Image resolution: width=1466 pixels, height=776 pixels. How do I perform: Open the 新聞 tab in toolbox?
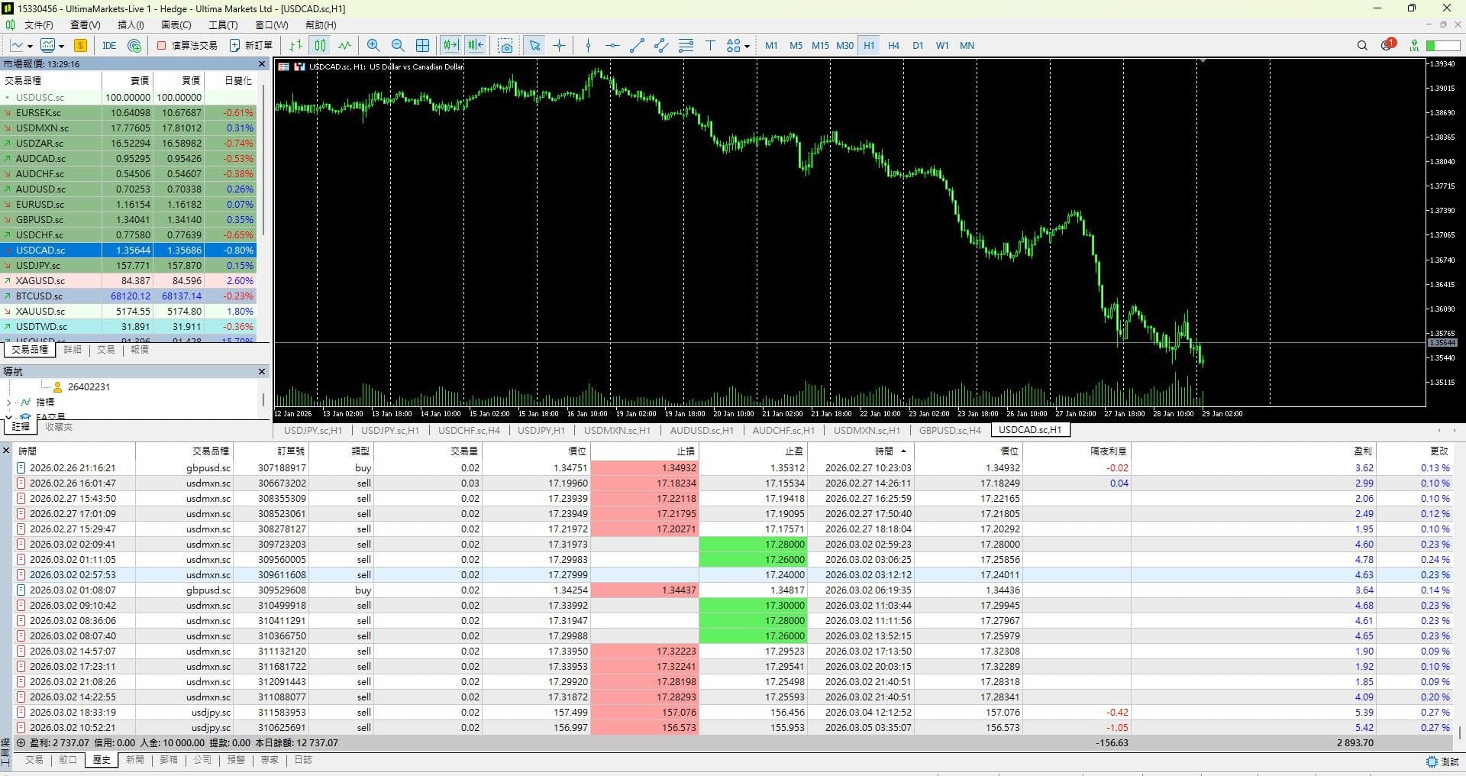point(135,760)
